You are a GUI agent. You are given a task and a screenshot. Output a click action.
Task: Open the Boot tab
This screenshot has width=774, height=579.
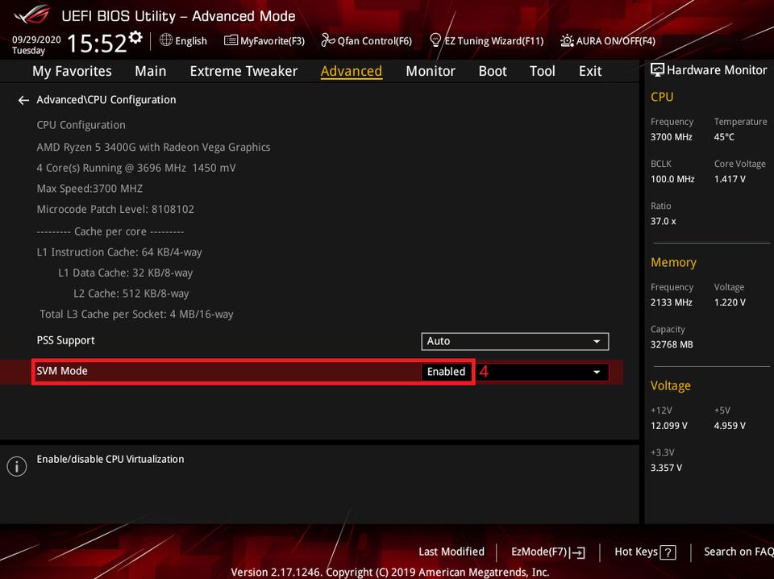[492, 71]
